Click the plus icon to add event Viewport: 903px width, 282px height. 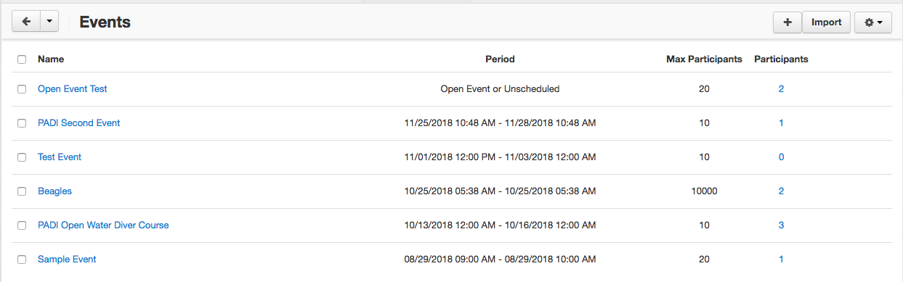pos(787,22)
